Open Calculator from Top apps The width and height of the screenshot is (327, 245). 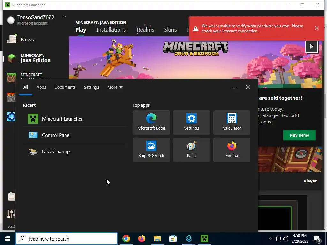click(x=232, y=122)
